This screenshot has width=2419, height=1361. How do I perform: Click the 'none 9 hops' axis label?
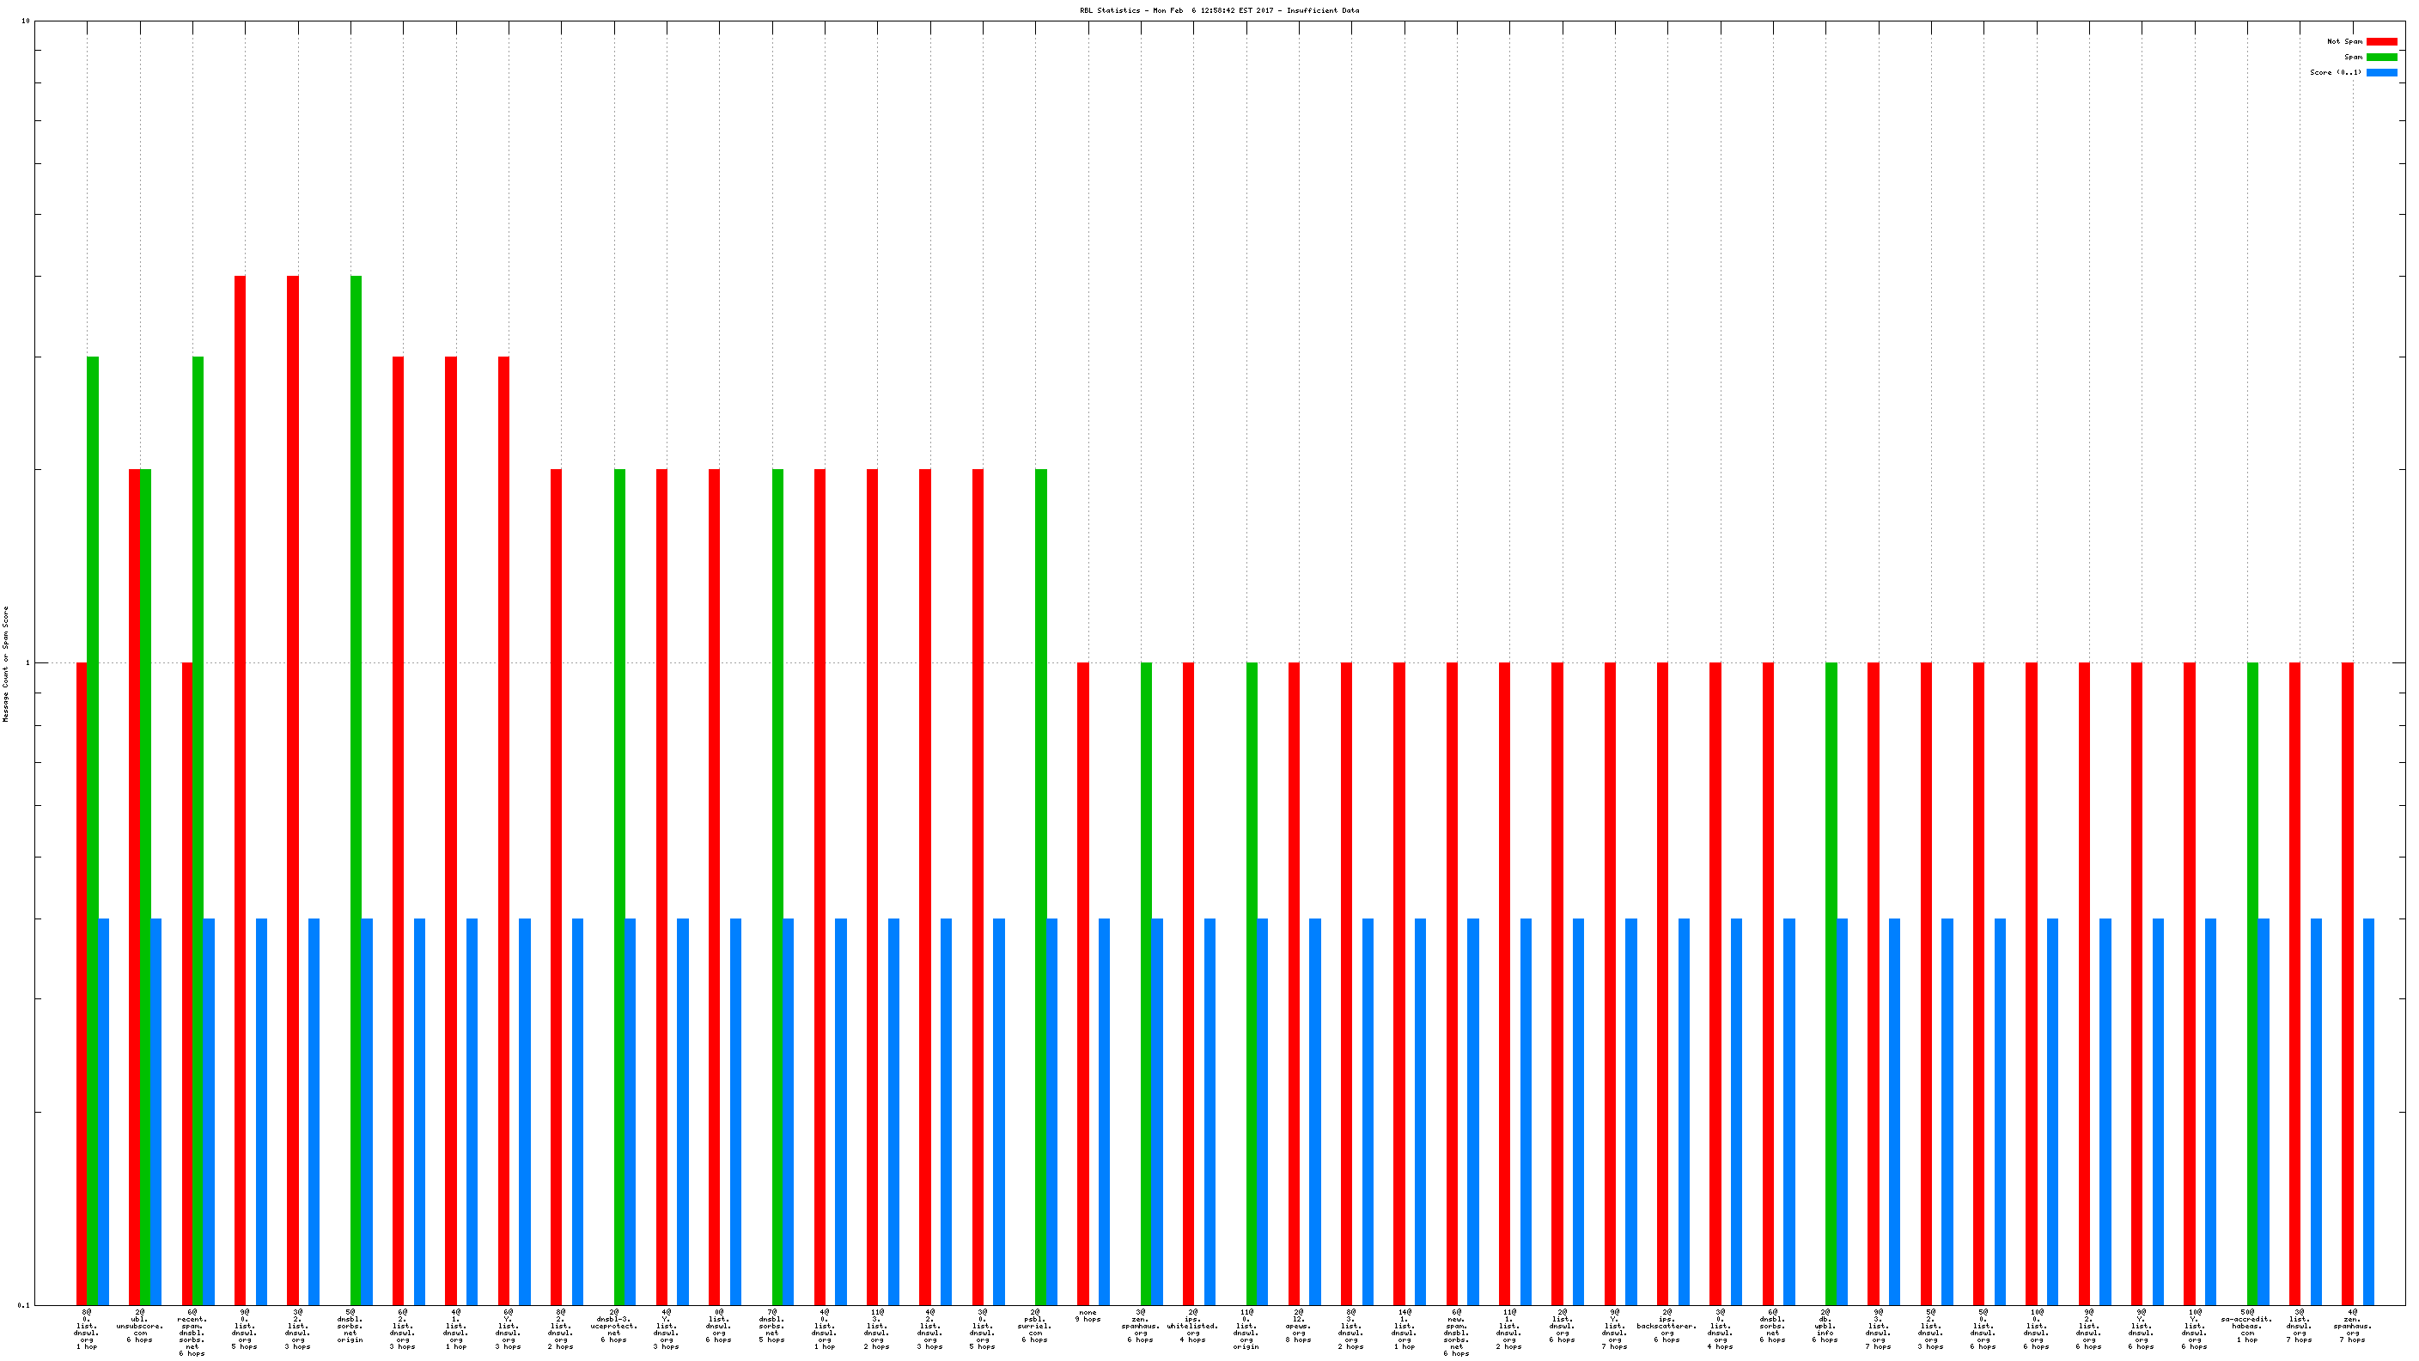pos(1088,1315)
